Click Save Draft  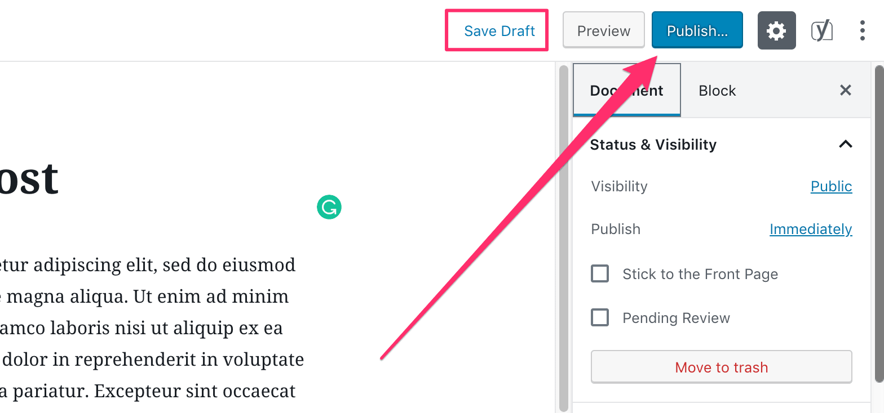[x=500, y=31]
